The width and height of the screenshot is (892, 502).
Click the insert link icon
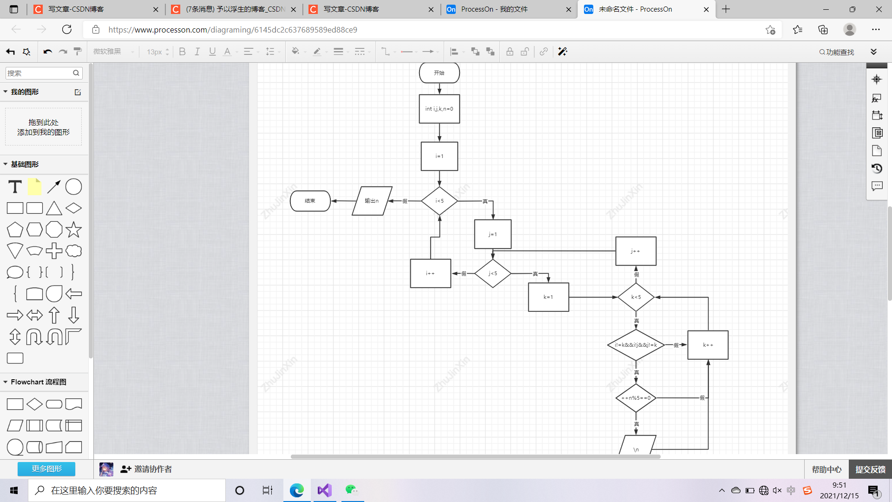(x=544, y=52)
